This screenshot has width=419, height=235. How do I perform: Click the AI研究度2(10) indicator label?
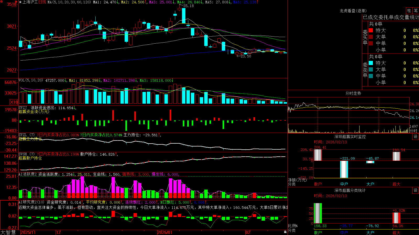coord(31,202)
